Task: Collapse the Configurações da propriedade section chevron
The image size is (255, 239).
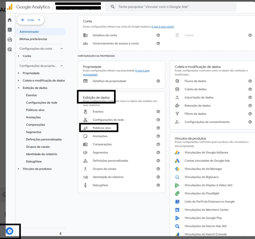Action: click(62, 66)
